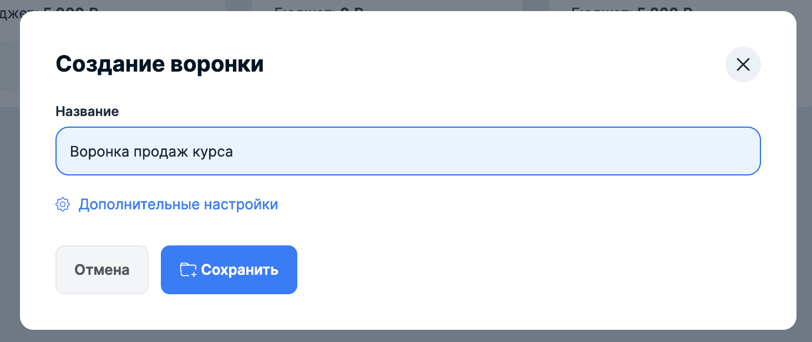Follow the blue Дополнительные настройки link
Screen dimensions: 812x342
pyautogui.click(x=178, y=204)
